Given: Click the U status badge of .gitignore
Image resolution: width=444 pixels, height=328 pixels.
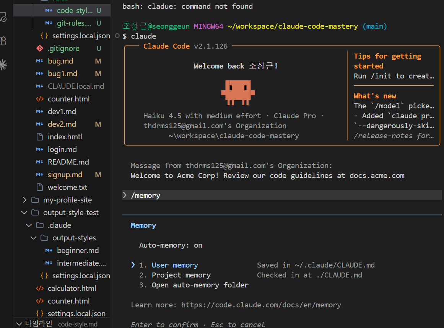Looking at the screenshot, I should [x=99, y=49].
